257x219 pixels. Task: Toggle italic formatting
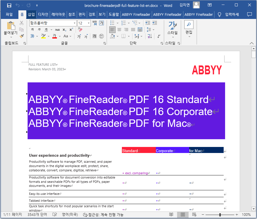(39, 30)
